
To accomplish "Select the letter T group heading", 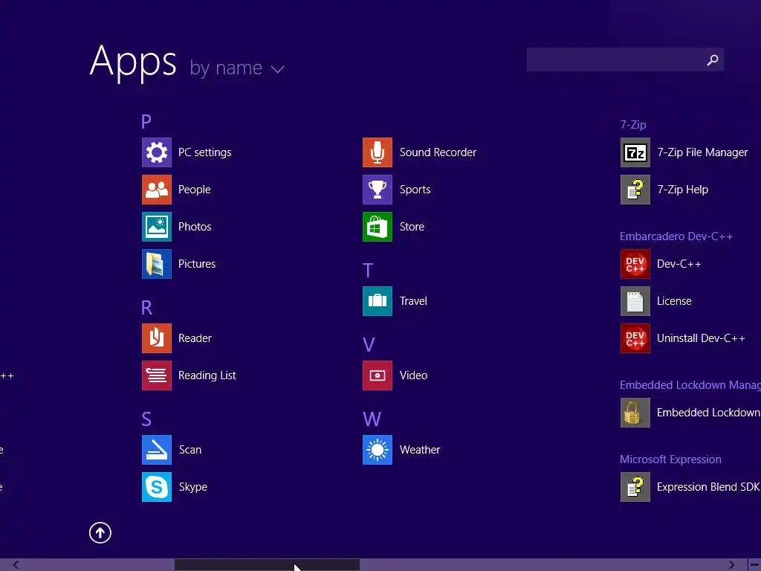I will pyautogui.click(x=368, y=271).
